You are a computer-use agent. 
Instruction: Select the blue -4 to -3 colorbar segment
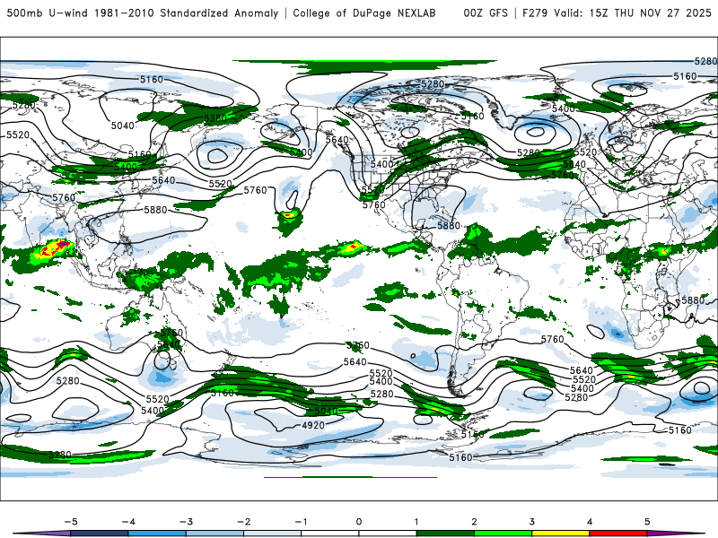coord(157,534)
